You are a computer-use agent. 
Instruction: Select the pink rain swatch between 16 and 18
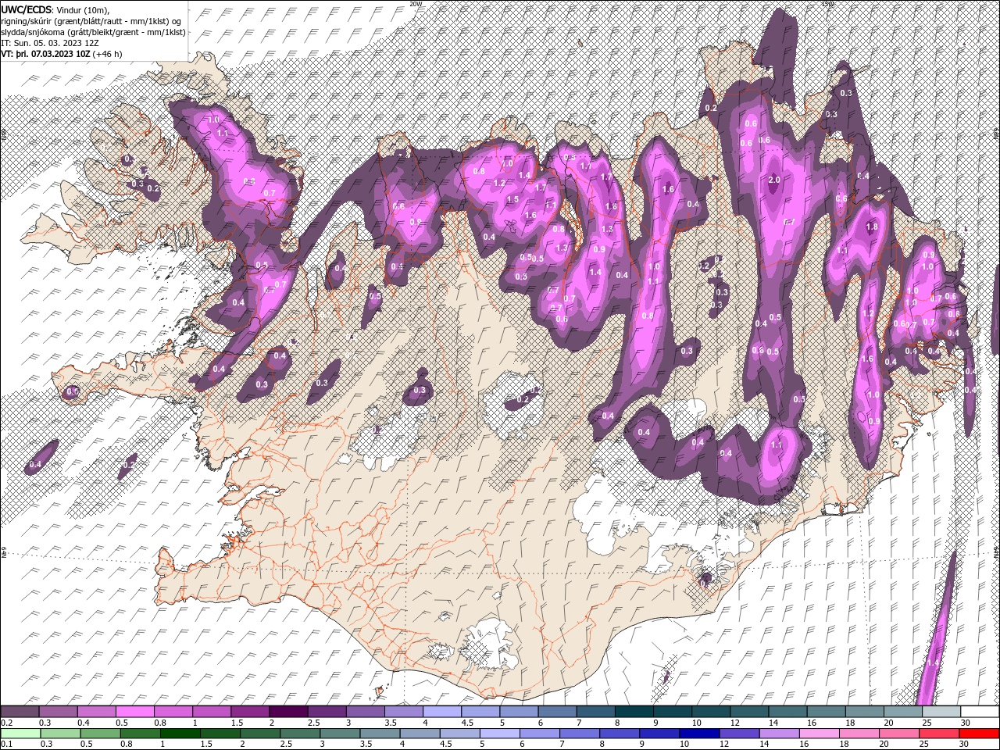[820, 734]
